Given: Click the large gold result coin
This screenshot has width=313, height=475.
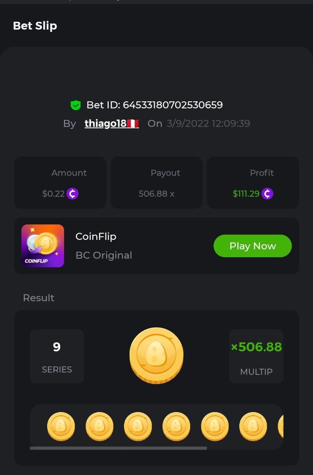Looking at the screenshot, I should click(156, 355).
